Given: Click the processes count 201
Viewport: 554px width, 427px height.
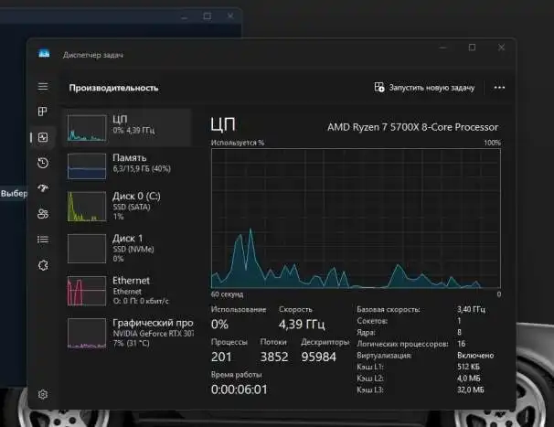Looking at the screenshot, I should [221, 357].
